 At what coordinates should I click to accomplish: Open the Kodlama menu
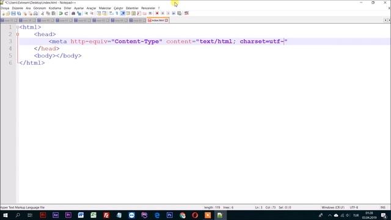coord(55,8)
